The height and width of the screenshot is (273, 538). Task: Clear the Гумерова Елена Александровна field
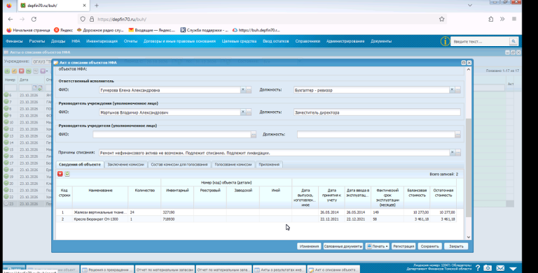tap(243, 89)
